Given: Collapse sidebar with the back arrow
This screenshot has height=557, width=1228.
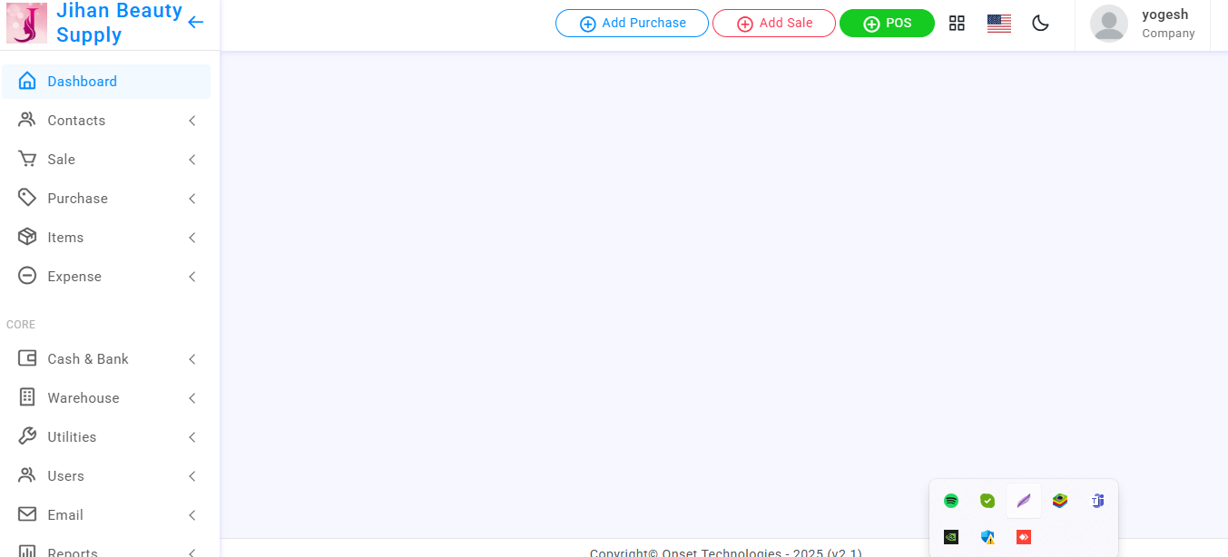Looking at the screenshot, I should point(195,23).
